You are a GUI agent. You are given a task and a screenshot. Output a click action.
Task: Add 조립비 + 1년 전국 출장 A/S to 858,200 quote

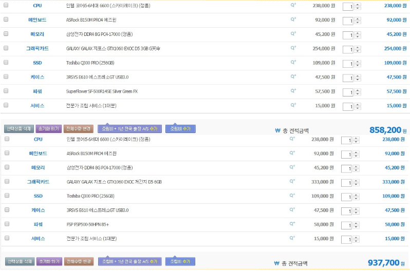129,129
